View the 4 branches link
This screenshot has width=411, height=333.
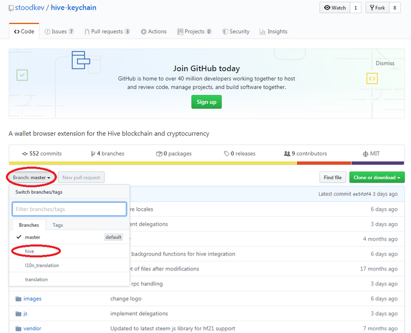coord(108,154)
